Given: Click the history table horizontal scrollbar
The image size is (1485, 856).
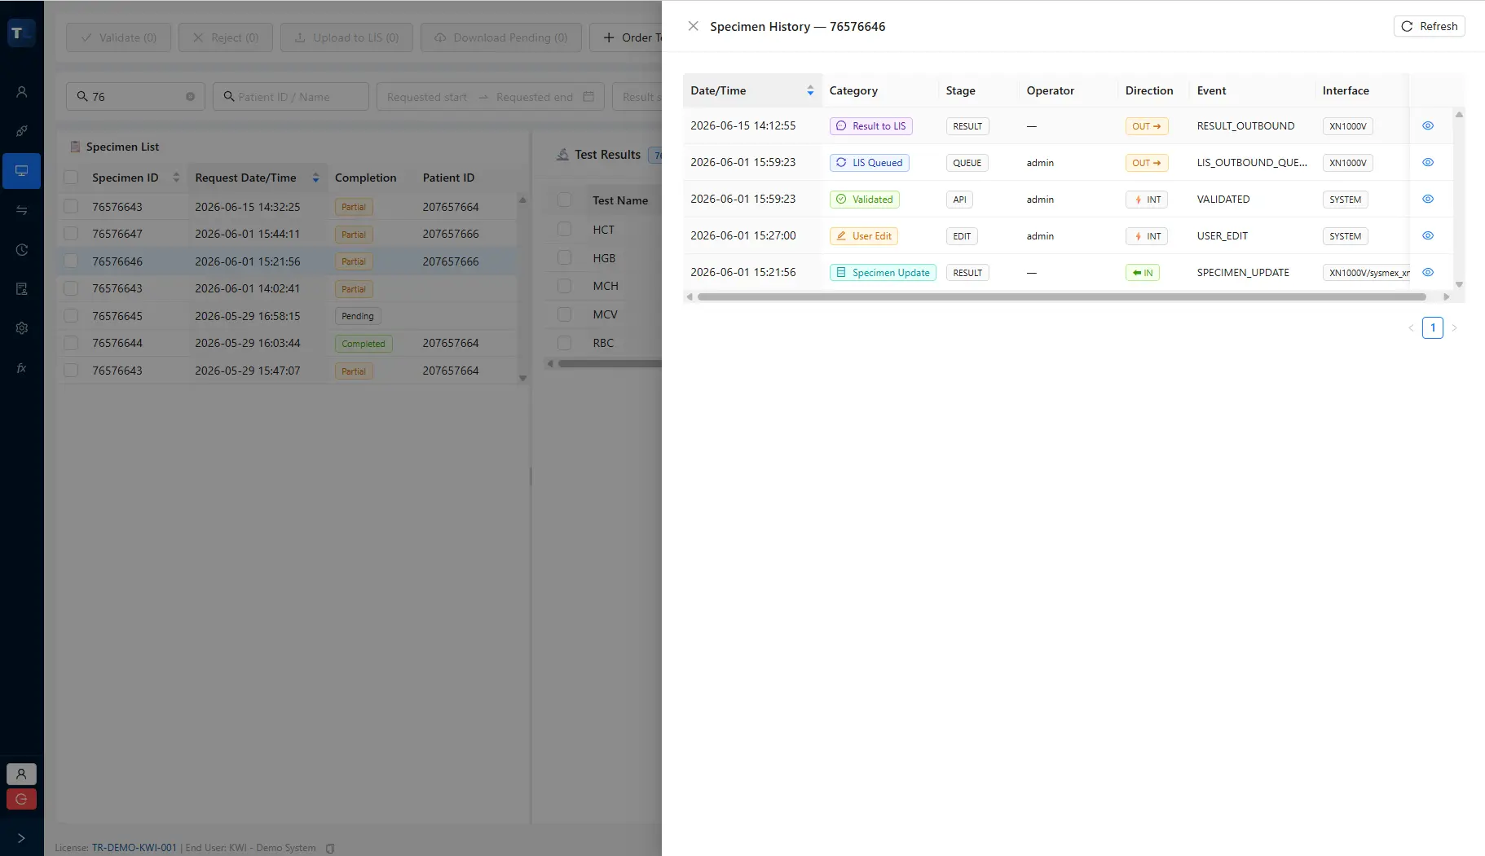Looking at the screenshot, I should [1061, 296].
